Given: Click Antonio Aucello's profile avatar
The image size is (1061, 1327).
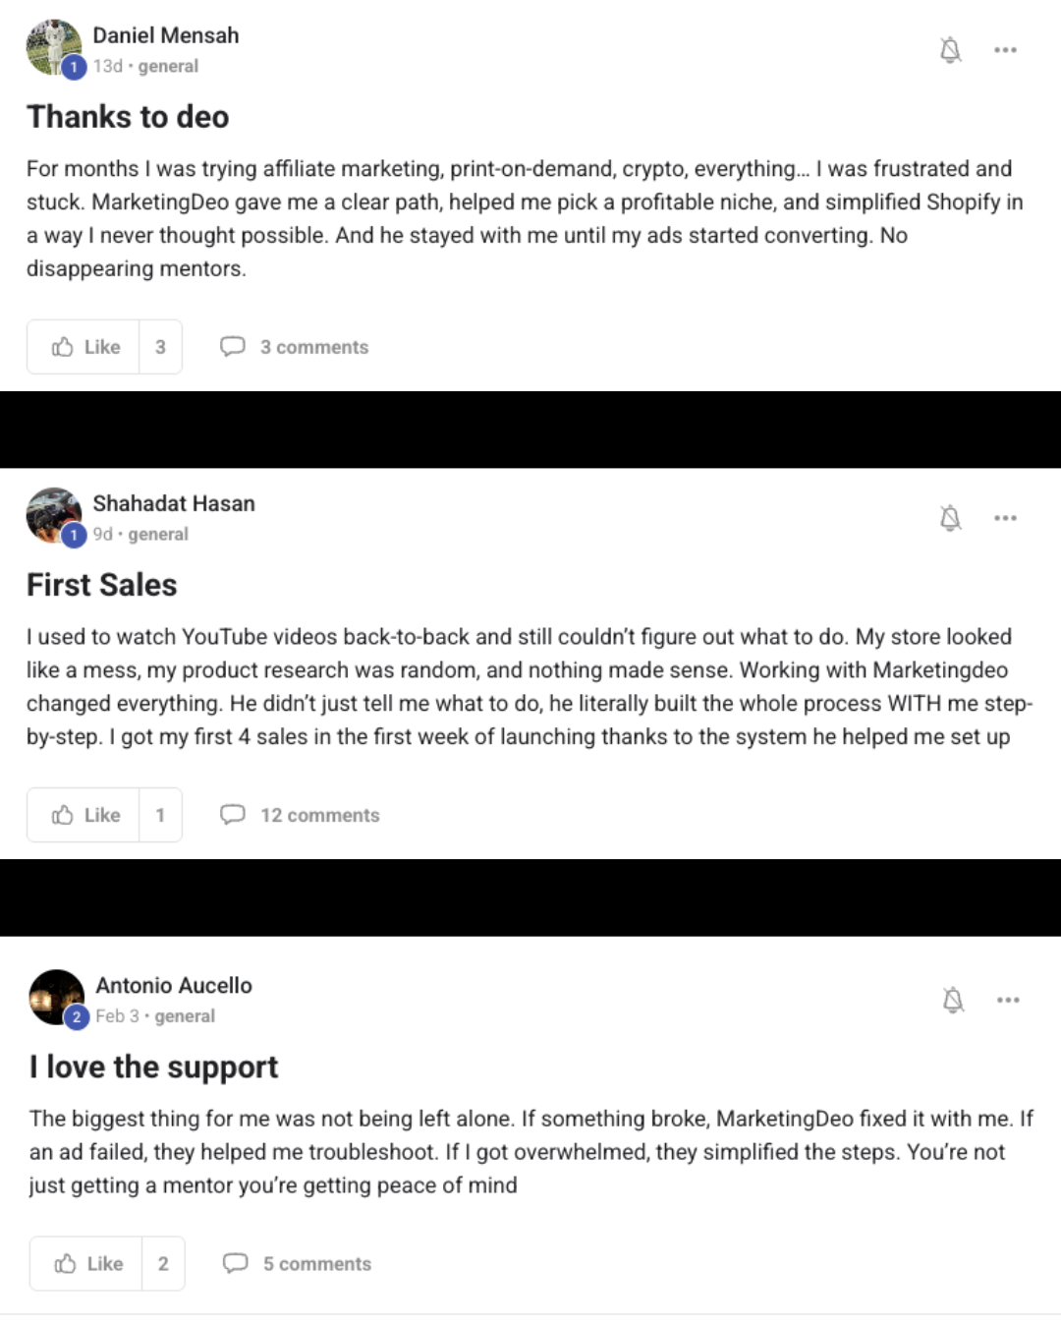Looking at the screenshot, I should 56,996.
